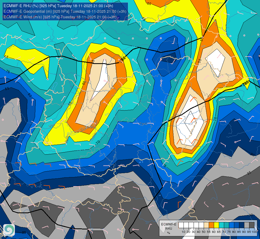
Task: Click the legend value label 30
Action: [x=194, y=232]
